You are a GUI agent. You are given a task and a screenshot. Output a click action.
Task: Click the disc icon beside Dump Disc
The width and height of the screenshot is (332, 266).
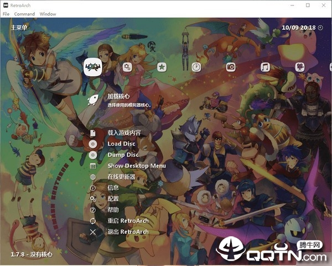[93, 155]
